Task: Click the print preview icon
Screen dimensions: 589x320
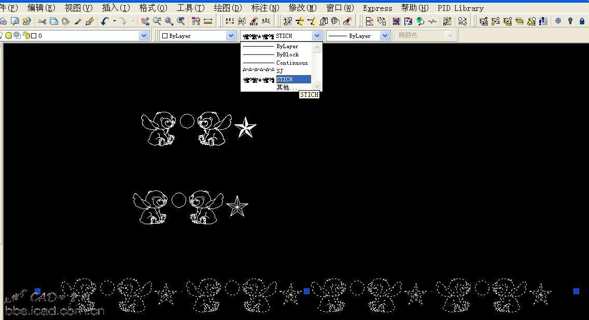Action: [15, 21]
